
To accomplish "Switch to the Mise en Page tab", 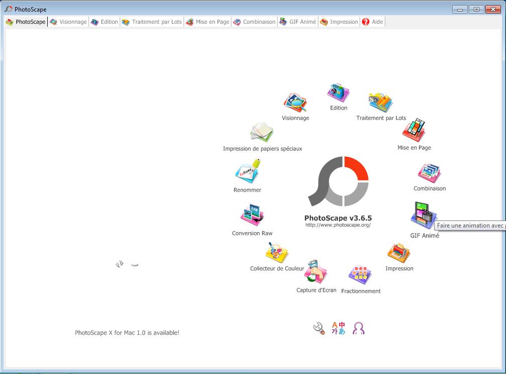I will pyautogui.click(x=208, y=22).
